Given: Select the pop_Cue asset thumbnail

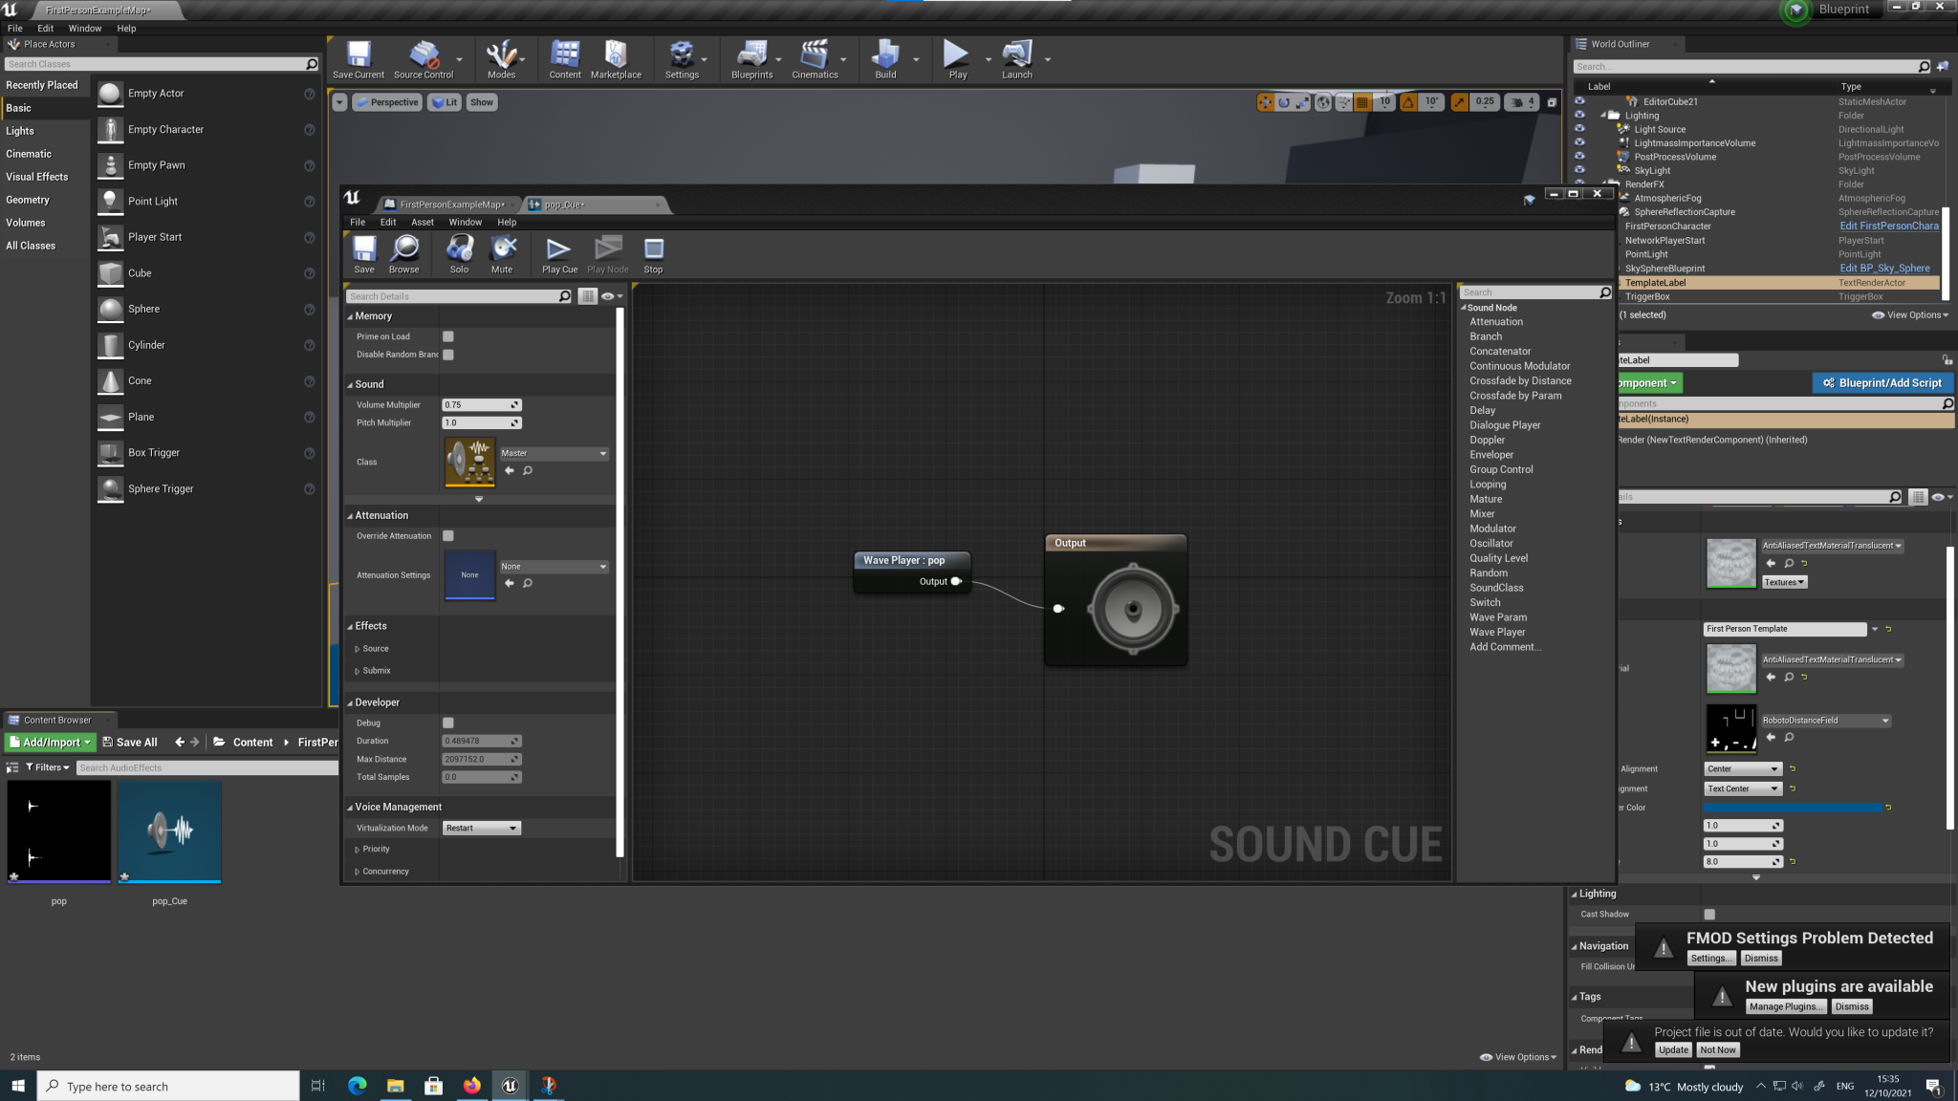Looking at the screenshot, I should coord(170,831).
